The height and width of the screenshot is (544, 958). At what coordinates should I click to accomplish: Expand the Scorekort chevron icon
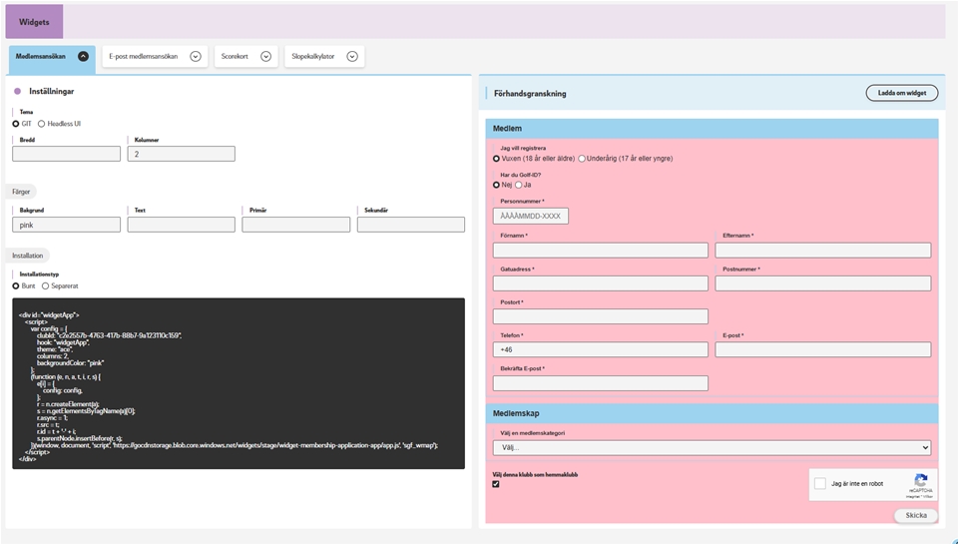click(266, 57)
